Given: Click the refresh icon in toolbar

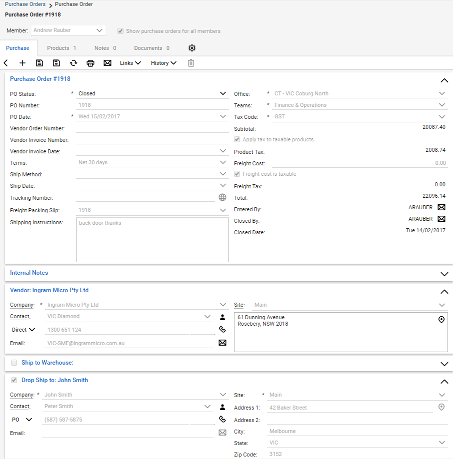Looking at the screenshot, I should click(x=73, y=63).
